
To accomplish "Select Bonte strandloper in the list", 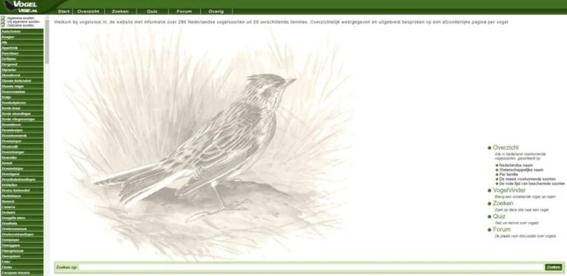I will pos(21,114).
